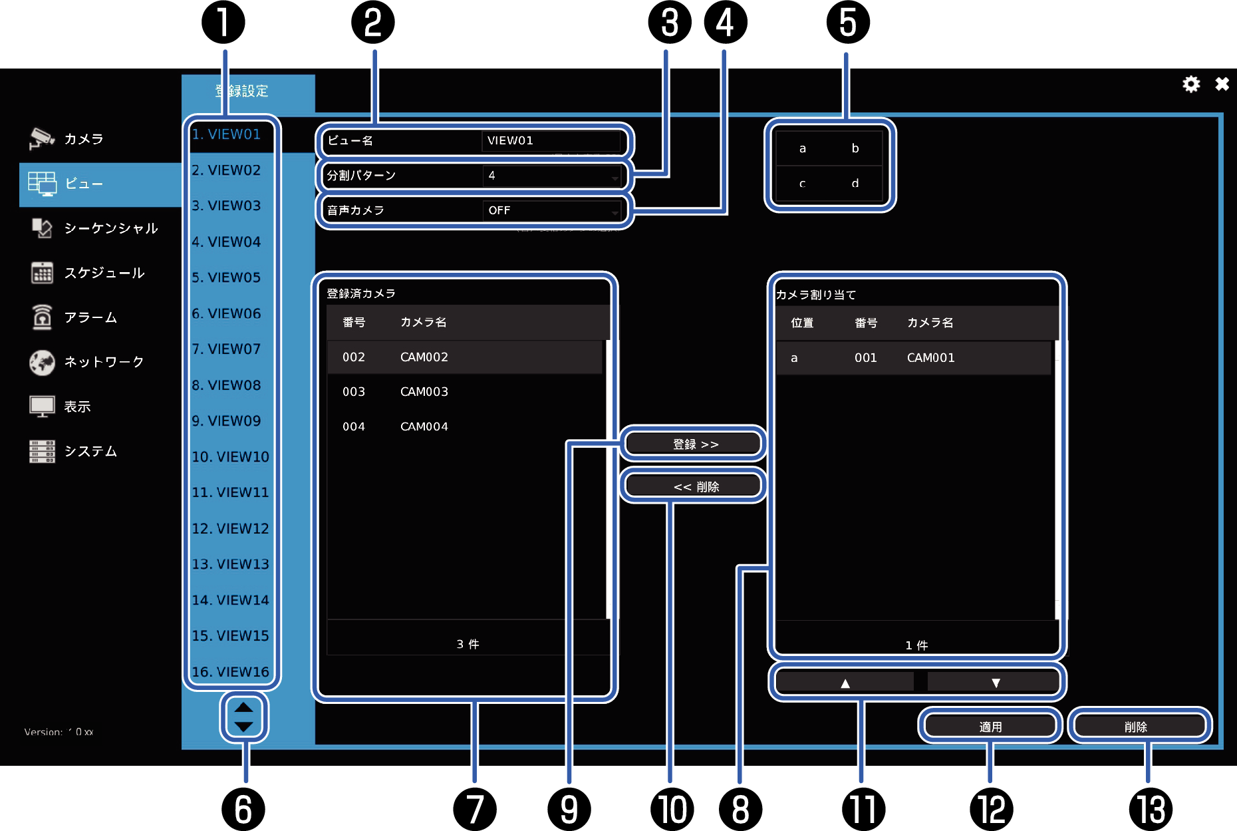Move assigned camera up with ▲ button

pyautogui.click(x=845, y=683)
